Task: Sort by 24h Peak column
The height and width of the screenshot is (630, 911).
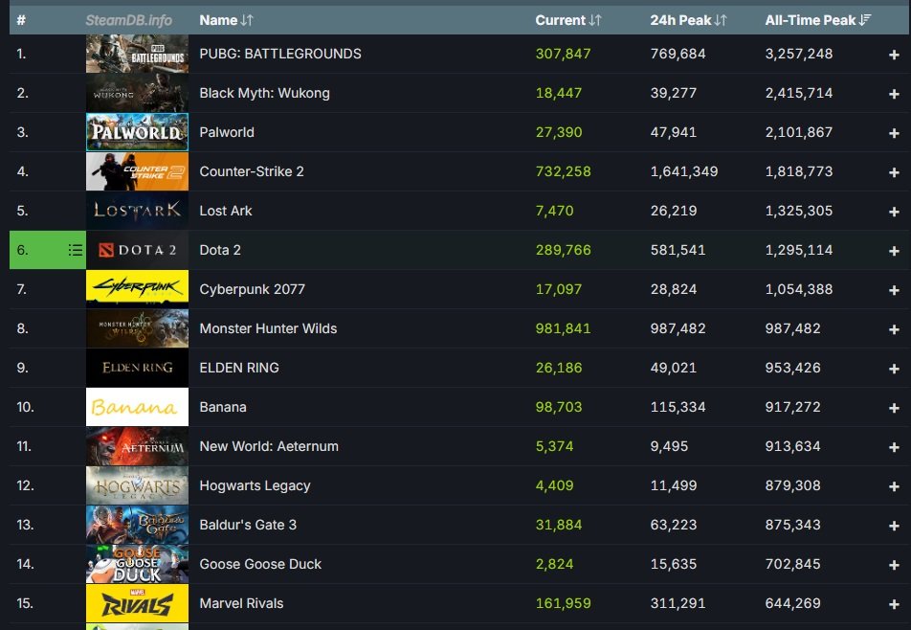Action: click(x=688, y=20)
